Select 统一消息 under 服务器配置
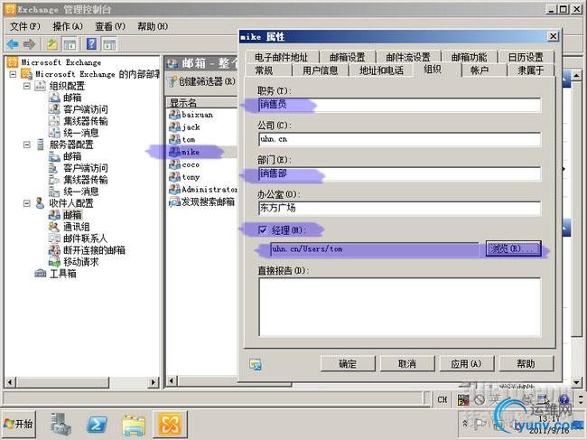This screenshot has width=587, height=440. pyautogui.click(x=81, y=192)
